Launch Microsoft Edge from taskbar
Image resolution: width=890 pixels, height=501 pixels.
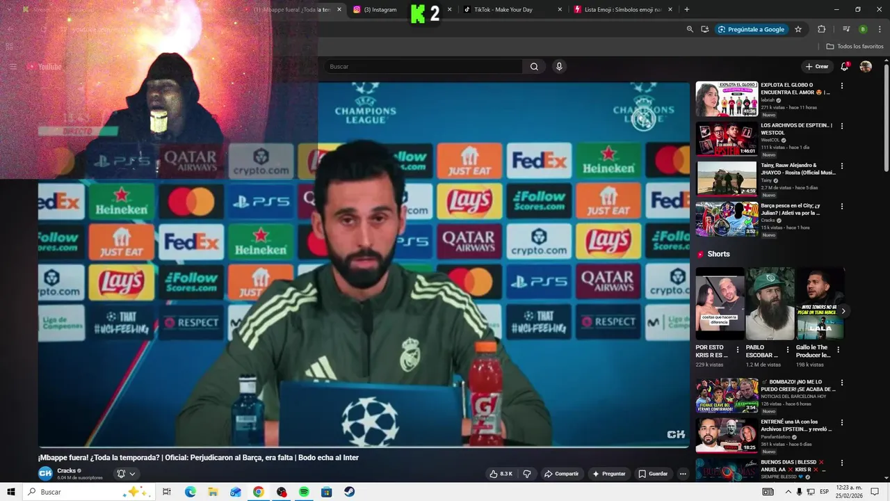click(190, 492)
